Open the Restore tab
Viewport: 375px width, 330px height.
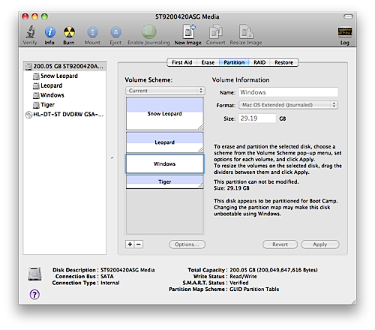283,62
